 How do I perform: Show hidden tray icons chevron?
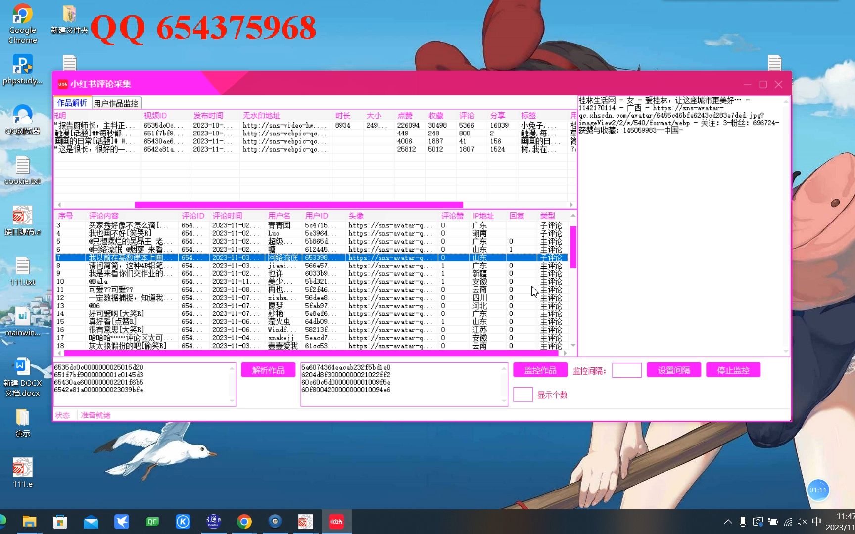click(x=728, y=522)
